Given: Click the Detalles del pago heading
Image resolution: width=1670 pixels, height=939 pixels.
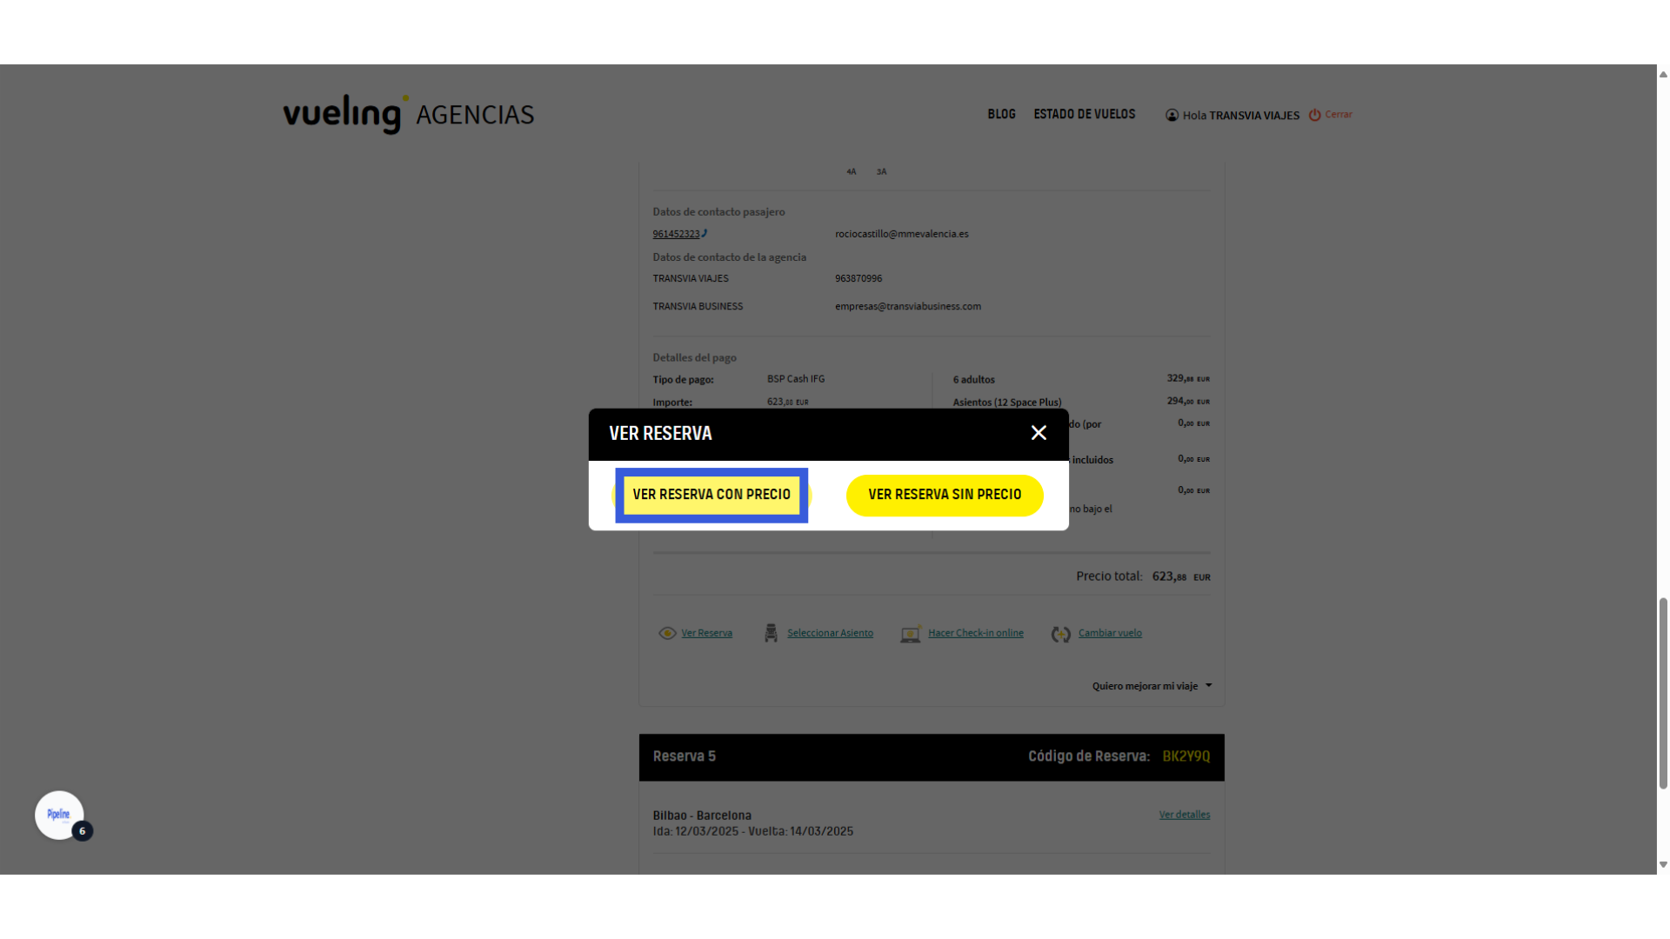Looking at the screenshot, I should [694, 357].
